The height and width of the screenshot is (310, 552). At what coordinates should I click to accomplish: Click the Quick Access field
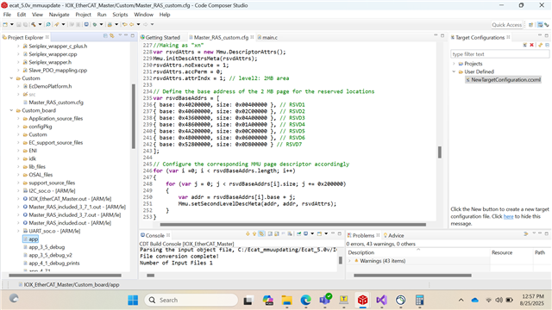pyautogui.click(x=506, y=25)
